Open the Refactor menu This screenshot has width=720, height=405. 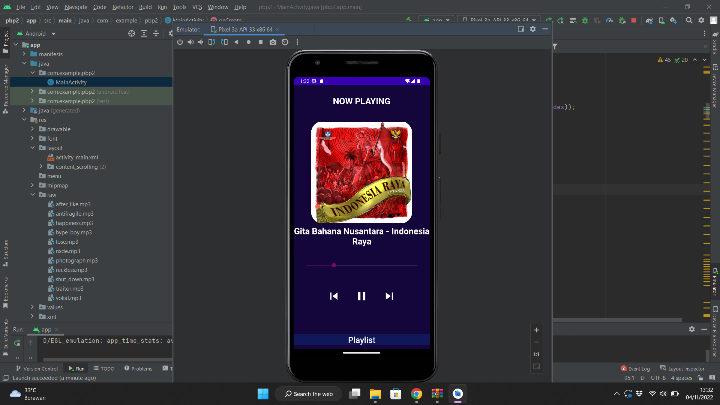point(123,7)
